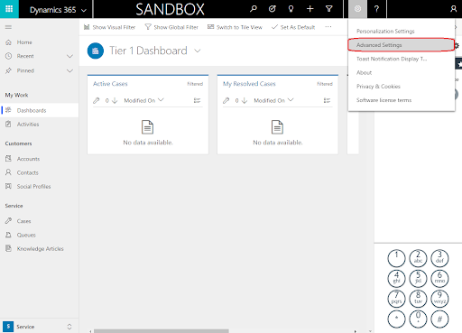Open Social Profiles in sidebar
Image resolution: width=462 pixels, height=333 pixels.
coord(39,187)
